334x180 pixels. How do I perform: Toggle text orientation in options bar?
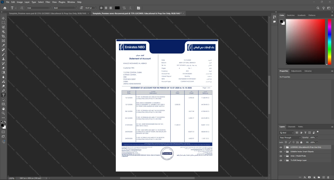(x=22, y=8)
